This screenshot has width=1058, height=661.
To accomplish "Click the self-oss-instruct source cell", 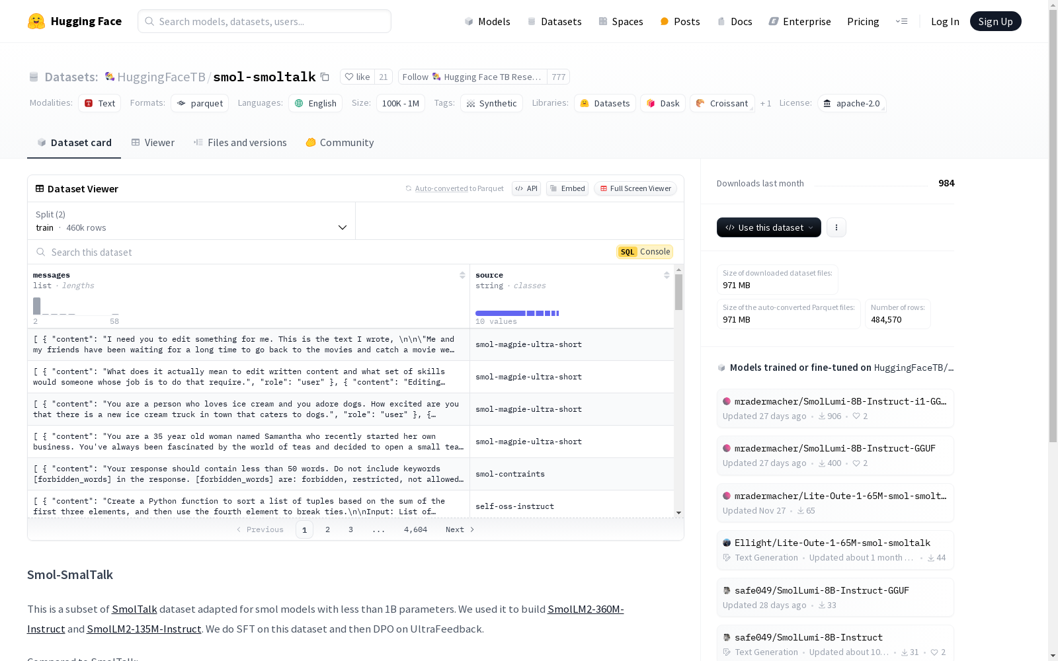I will [572, 506].
